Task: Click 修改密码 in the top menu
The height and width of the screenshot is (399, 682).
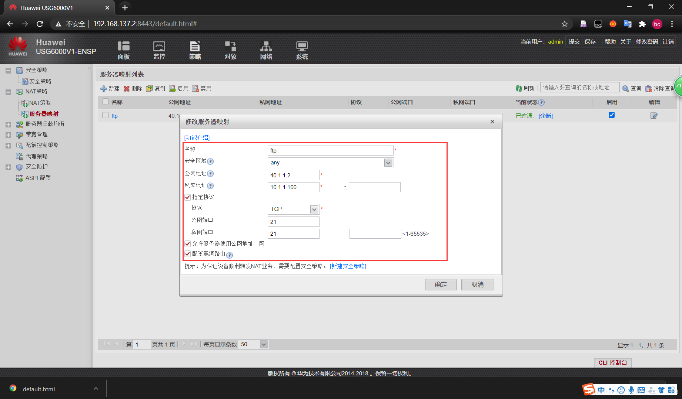Action: coord(647,41)
